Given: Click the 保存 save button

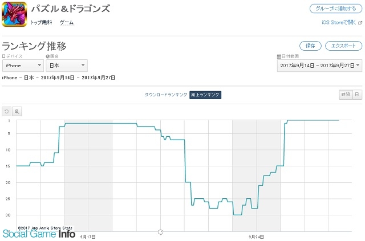Looking at the screenshot, I should coord(310,46).
